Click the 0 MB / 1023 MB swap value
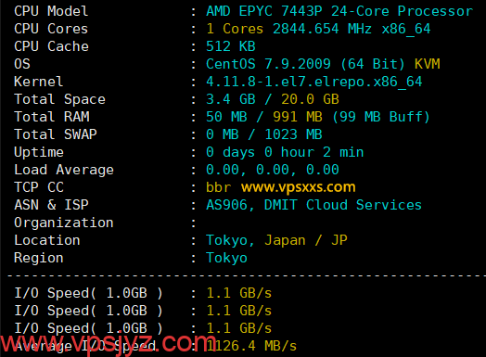The image size is (486, 357). [x=264, y=134]
